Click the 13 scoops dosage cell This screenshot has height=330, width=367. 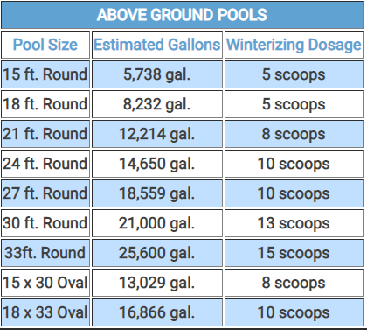coord(294,223)
